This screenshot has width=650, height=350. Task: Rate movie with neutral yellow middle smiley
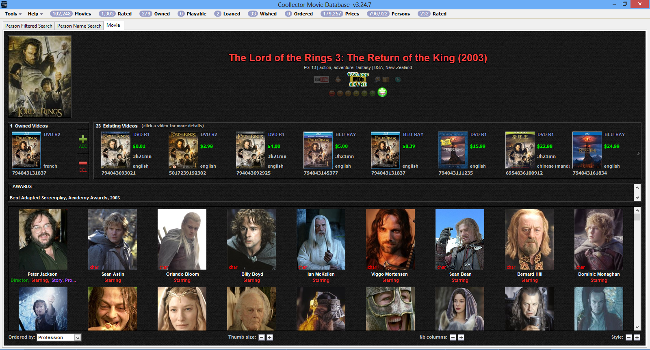pyautogui.click(x=356, y=93)
